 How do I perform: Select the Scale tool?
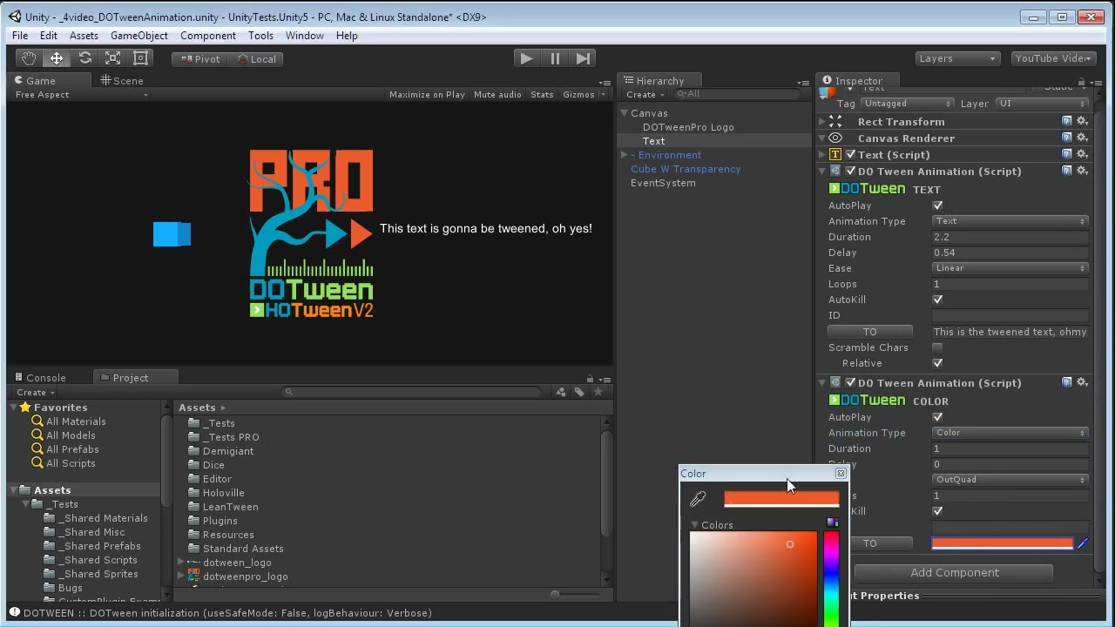coord(112,58)
